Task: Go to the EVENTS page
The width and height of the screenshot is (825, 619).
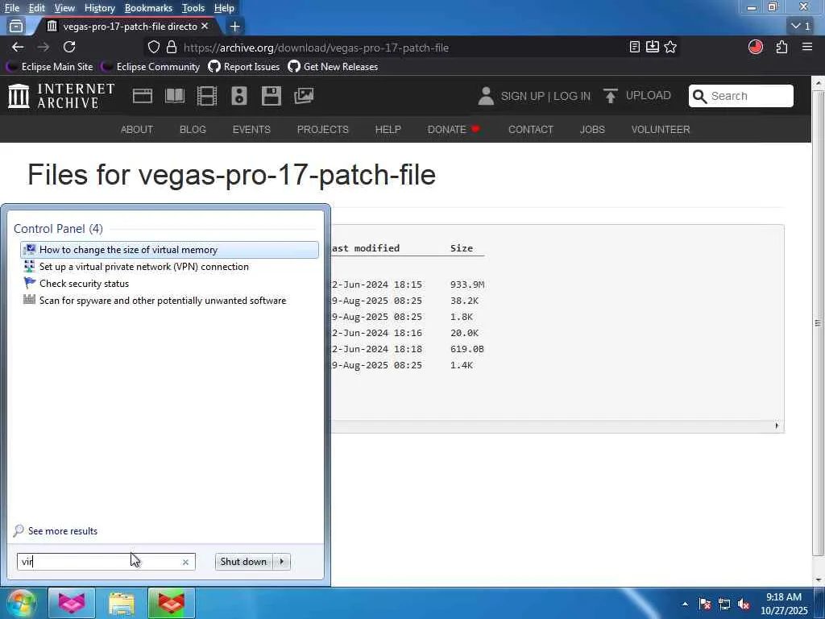Action: 251,130
